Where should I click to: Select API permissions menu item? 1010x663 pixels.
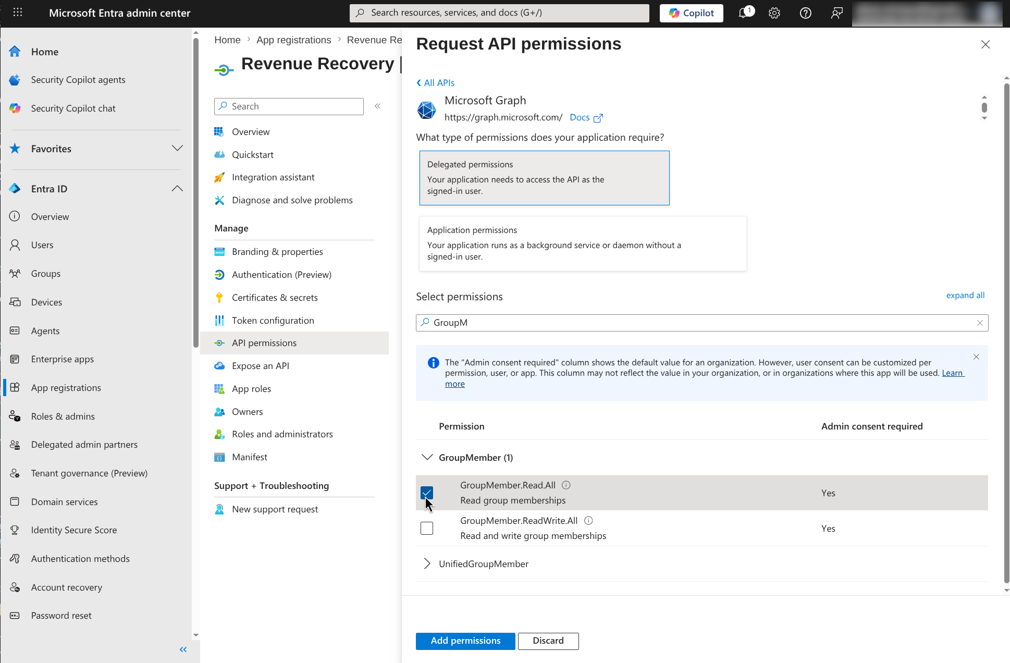pyautogui.click(x=294, y=343)
